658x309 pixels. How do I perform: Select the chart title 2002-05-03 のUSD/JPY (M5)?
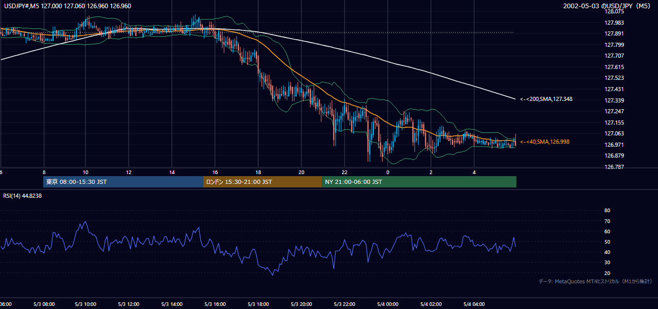pyautogui.click(x=608, y=6)
